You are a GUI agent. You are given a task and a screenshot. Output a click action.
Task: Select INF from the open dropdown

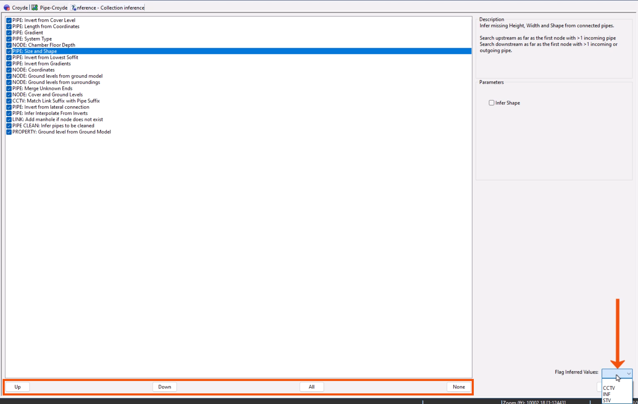click(607, 394)
